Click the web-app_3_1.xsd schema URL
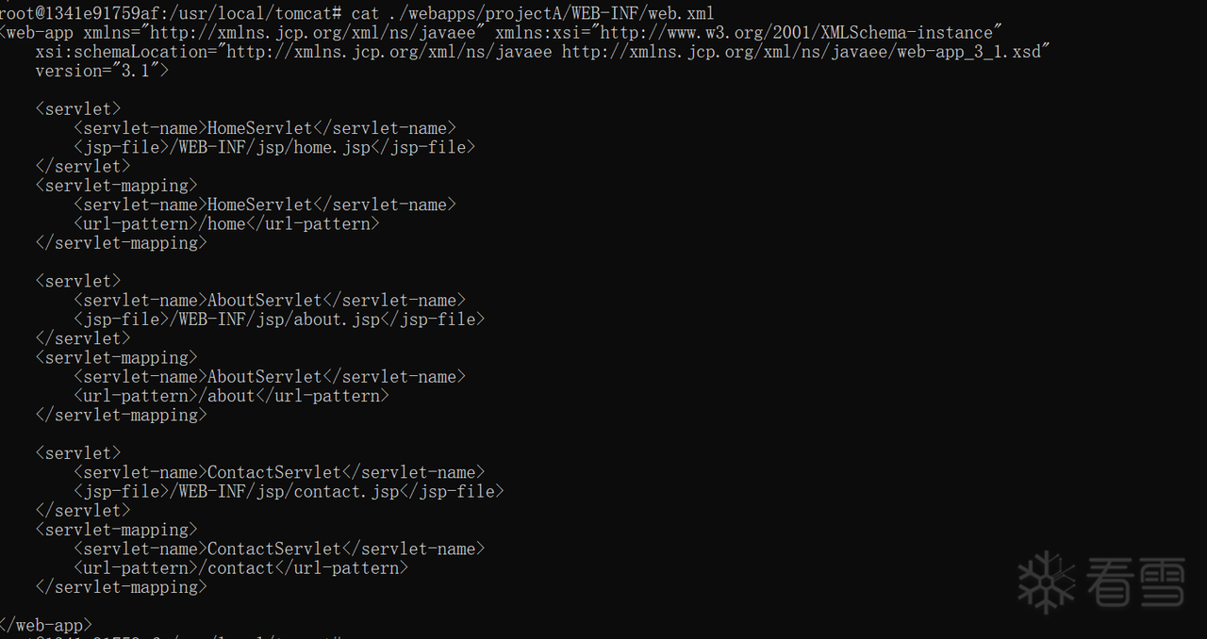 pos(806,51)
